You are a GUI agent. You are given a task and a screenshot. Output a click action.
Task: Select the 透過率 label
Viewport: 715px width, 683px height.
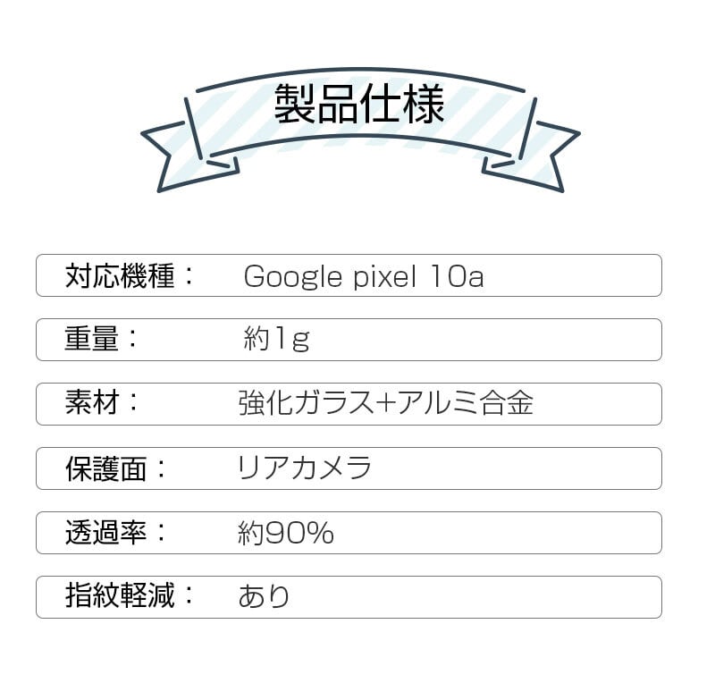coord(105,533)
